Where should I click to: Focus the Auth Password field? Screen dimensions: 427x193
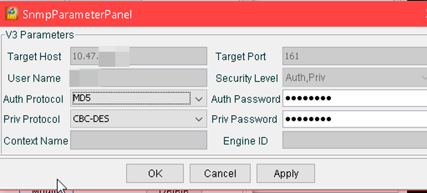point(355,98)
